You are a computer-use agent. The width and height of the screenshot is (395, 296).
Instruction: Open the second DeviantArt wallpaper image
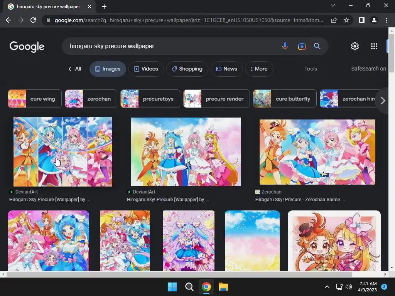[186, 152]
